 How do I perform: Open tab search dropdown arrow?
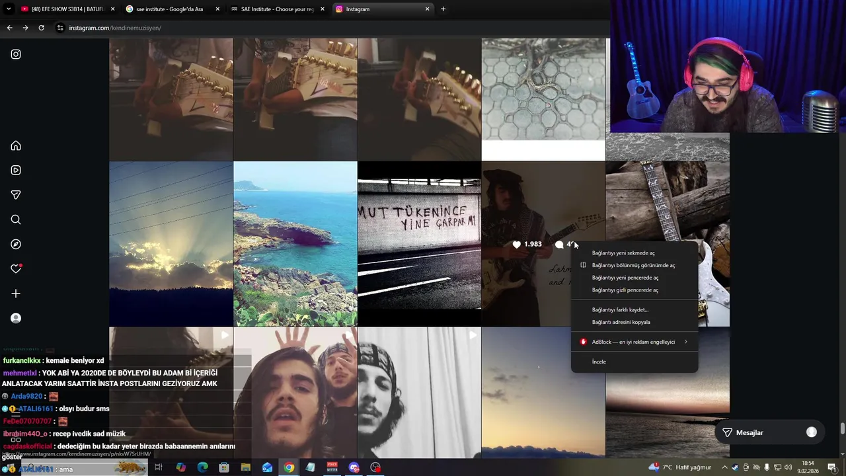click(x=9, y=9)
